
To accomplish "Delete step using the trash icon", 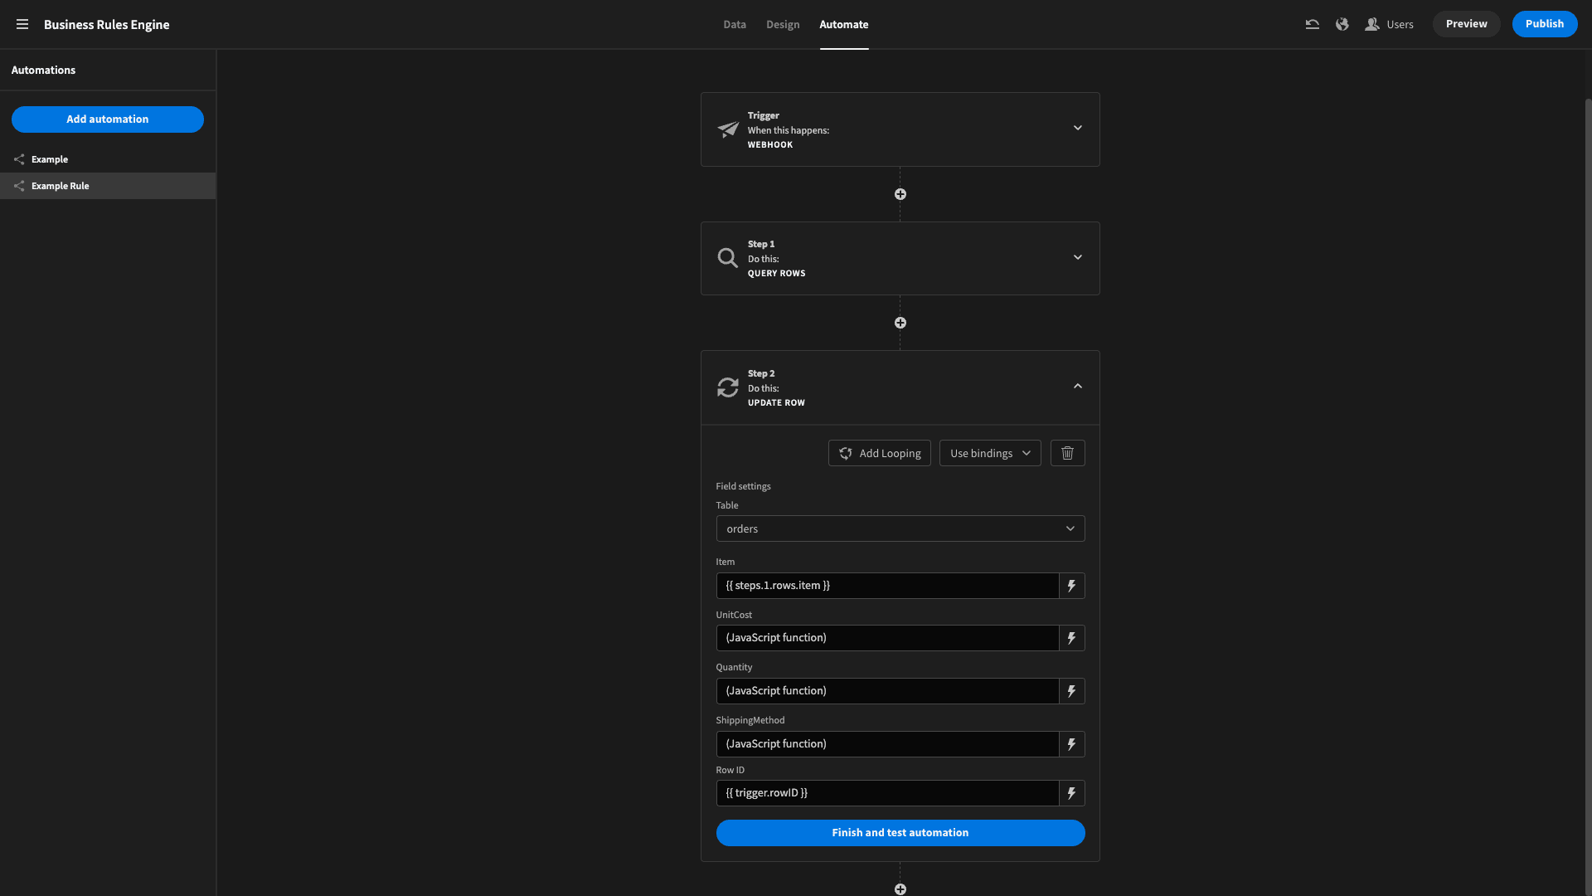I will click(1067, 453).
